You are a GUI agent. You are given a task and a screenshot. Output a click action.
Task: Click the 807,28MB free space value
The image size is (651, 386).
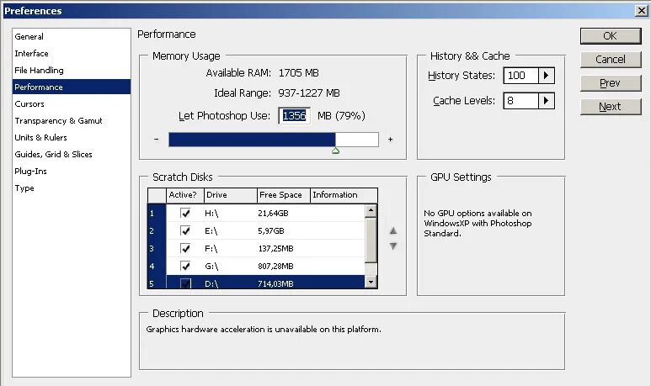[275, 267]
